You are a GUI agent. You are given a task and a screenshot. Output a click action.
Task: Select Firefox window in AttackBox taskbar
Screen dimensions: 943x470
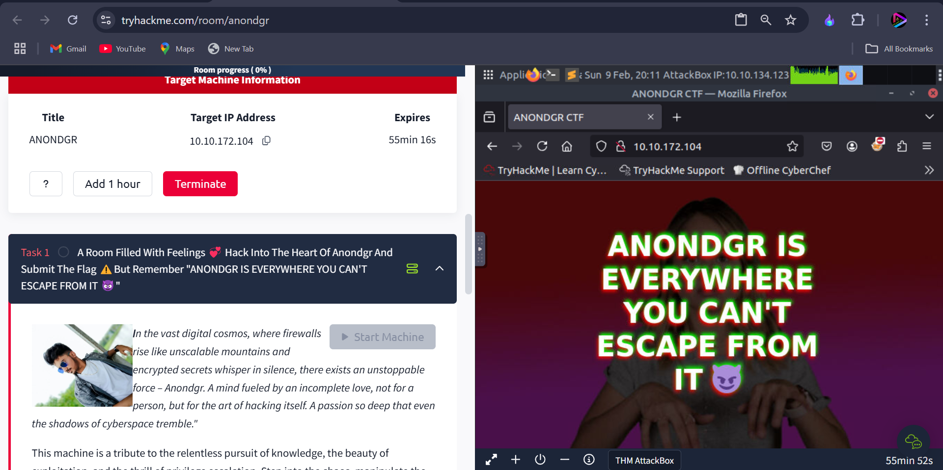851,75
